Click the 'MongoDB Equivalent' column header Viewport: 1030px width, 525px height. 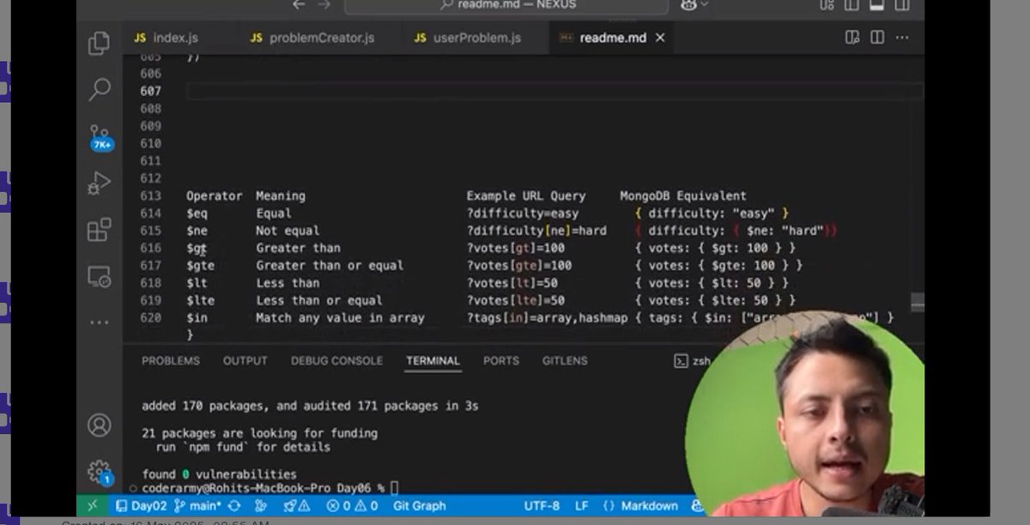(x=683, y=196)
